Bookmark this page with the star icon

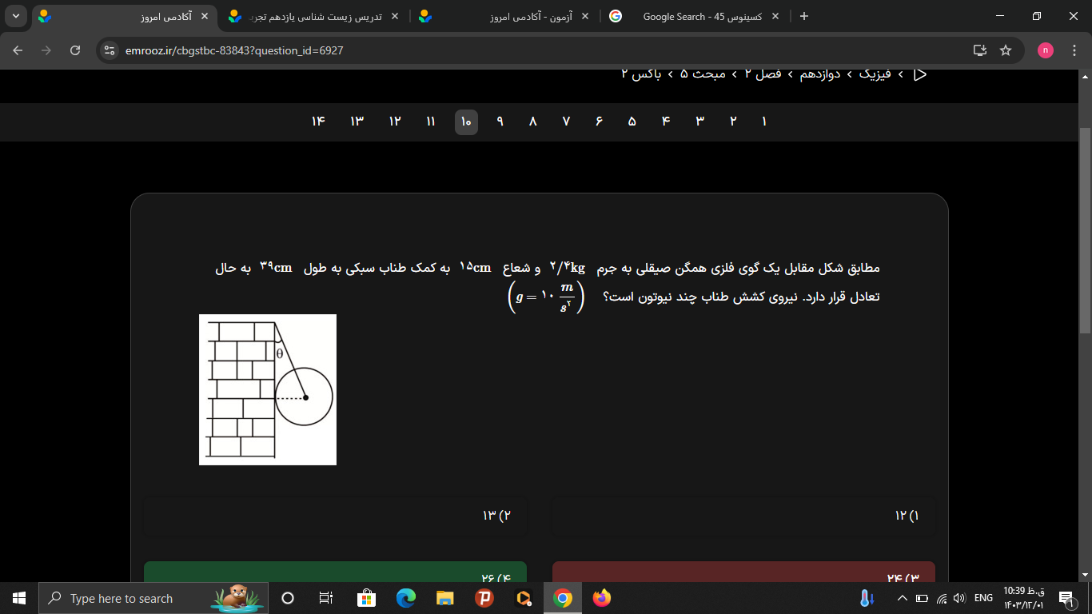1006,50
